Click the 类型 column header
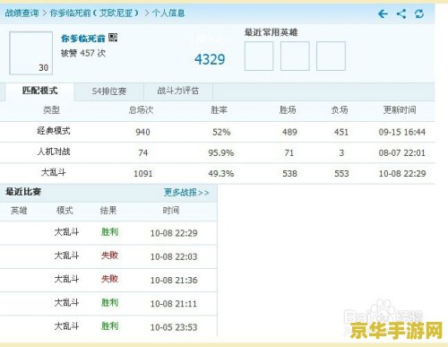This screenshot has width=448, height=347. click(51, 110)
